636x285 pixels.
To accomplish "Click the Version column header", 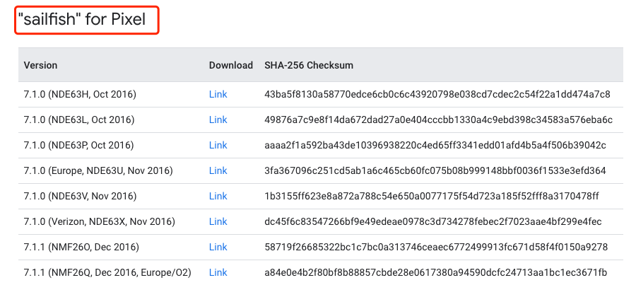I will tap(40, 65).
